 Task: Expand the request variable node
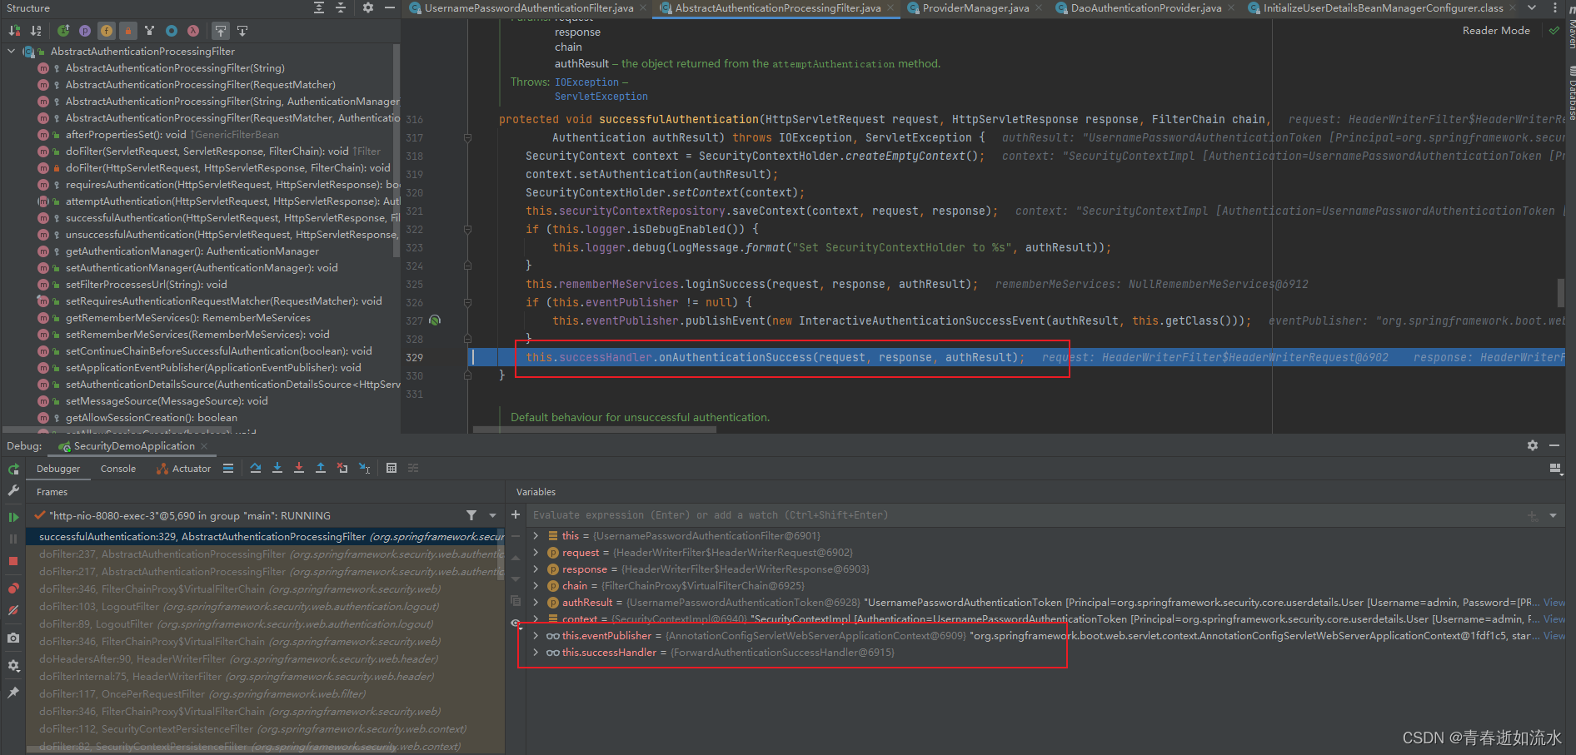point(535,553)
